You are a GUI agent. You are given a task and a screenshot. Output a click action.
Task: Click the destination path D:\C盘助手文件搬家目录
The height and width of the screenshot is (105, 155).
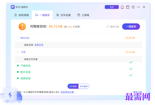click(x=41, y=92)
